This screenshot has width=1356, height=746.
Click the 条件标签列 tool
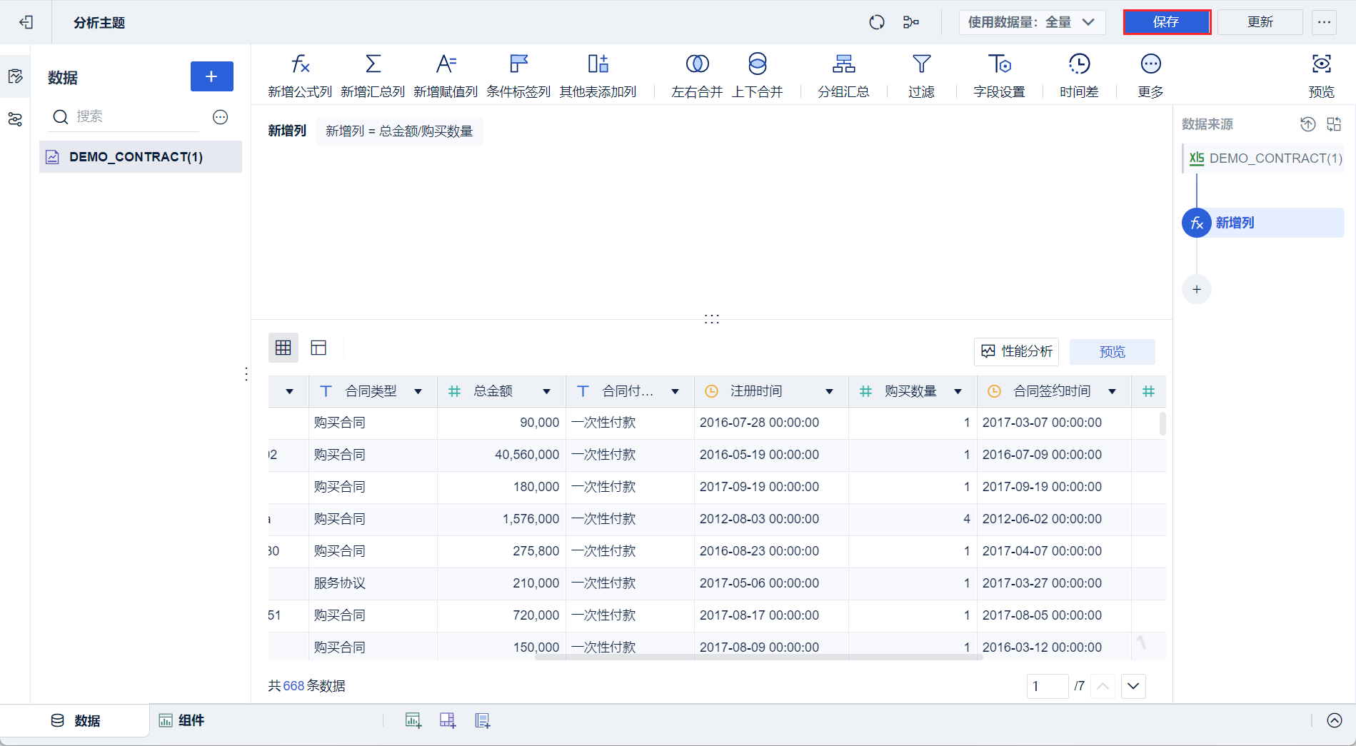point(518,76)
